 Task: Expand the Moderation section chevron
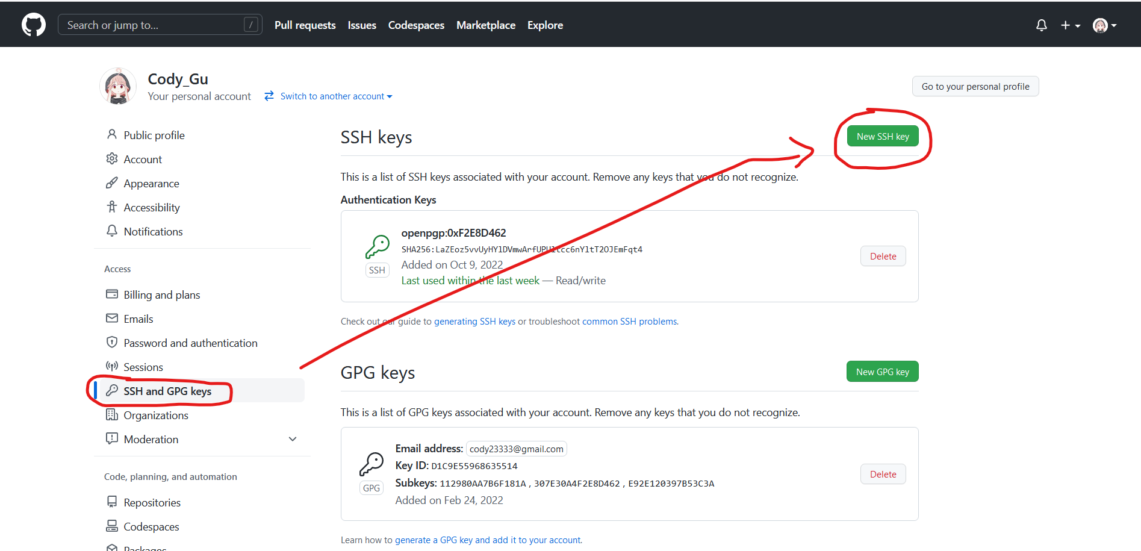coord(293,439)
